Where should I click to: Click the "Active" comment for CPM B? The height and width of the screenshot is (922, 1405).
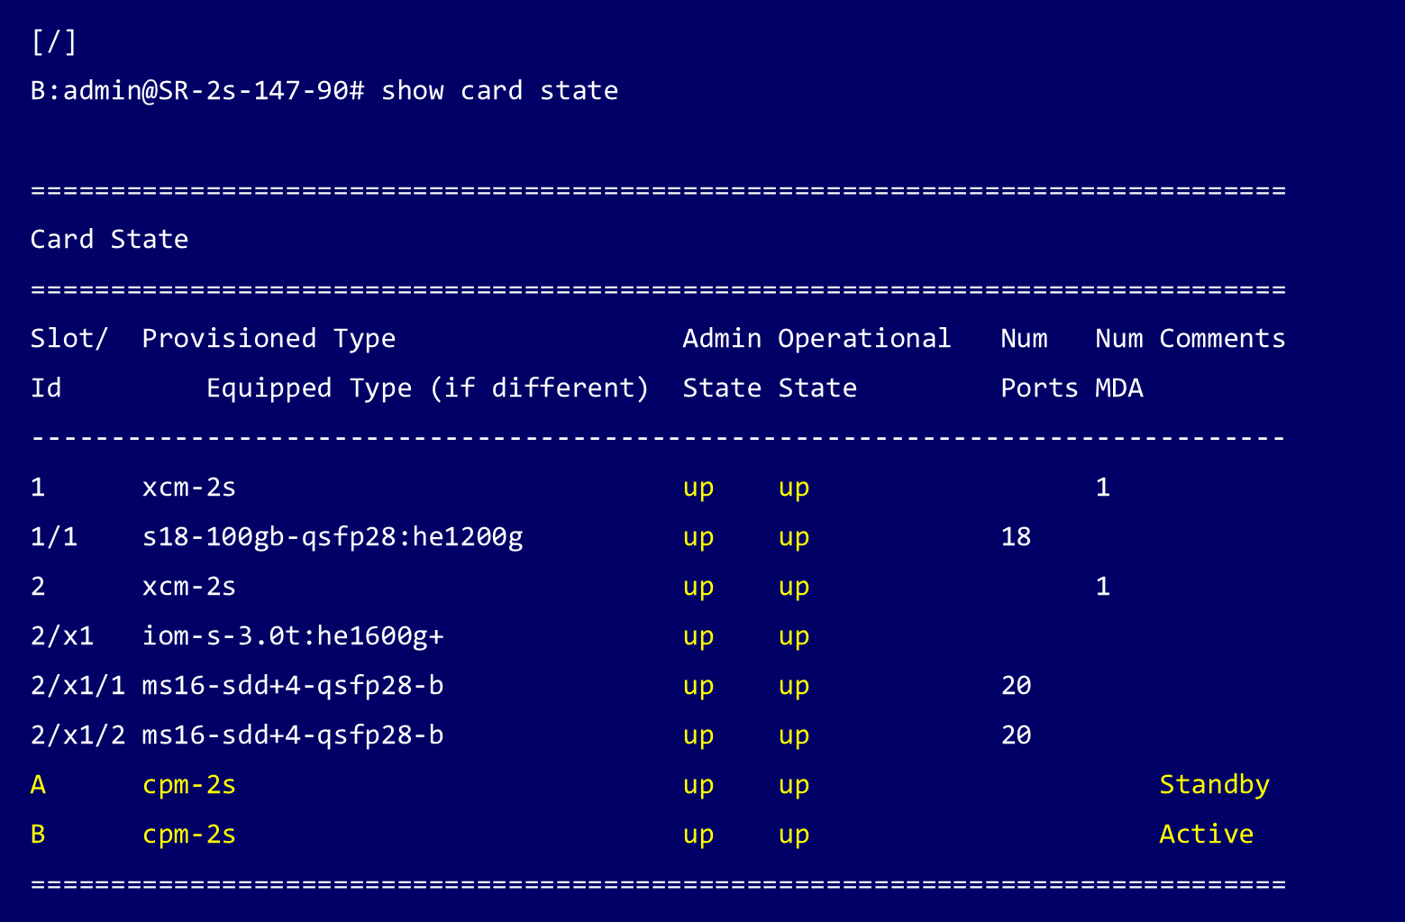click(x=1206, y=835)
